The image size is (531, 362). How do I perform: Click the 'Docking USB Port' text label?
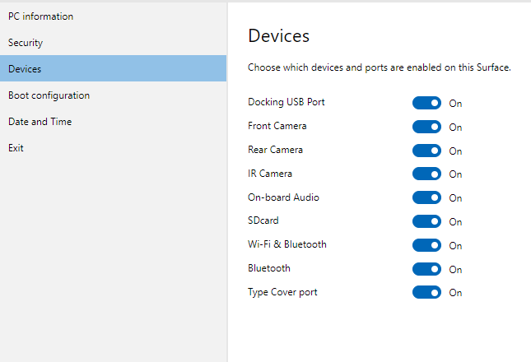click(285, 102)
